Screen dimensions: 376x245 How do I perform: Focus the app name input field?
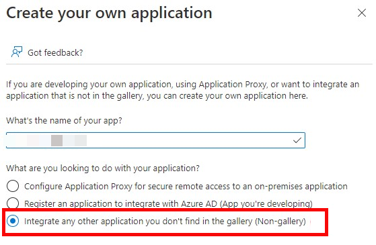tap(155, 140)
